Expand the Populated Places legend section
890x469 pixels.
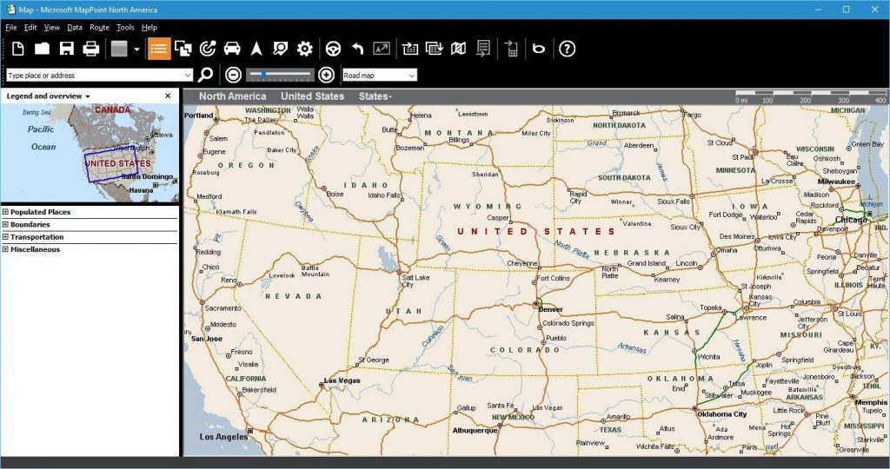tap(5, 212)
